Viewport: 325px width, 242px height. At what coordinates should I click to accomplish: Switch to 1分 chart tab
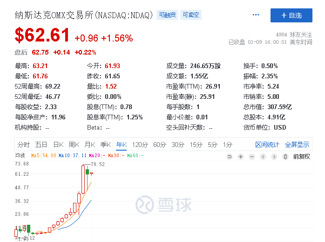pyautogui.click(x=228, y=145)
